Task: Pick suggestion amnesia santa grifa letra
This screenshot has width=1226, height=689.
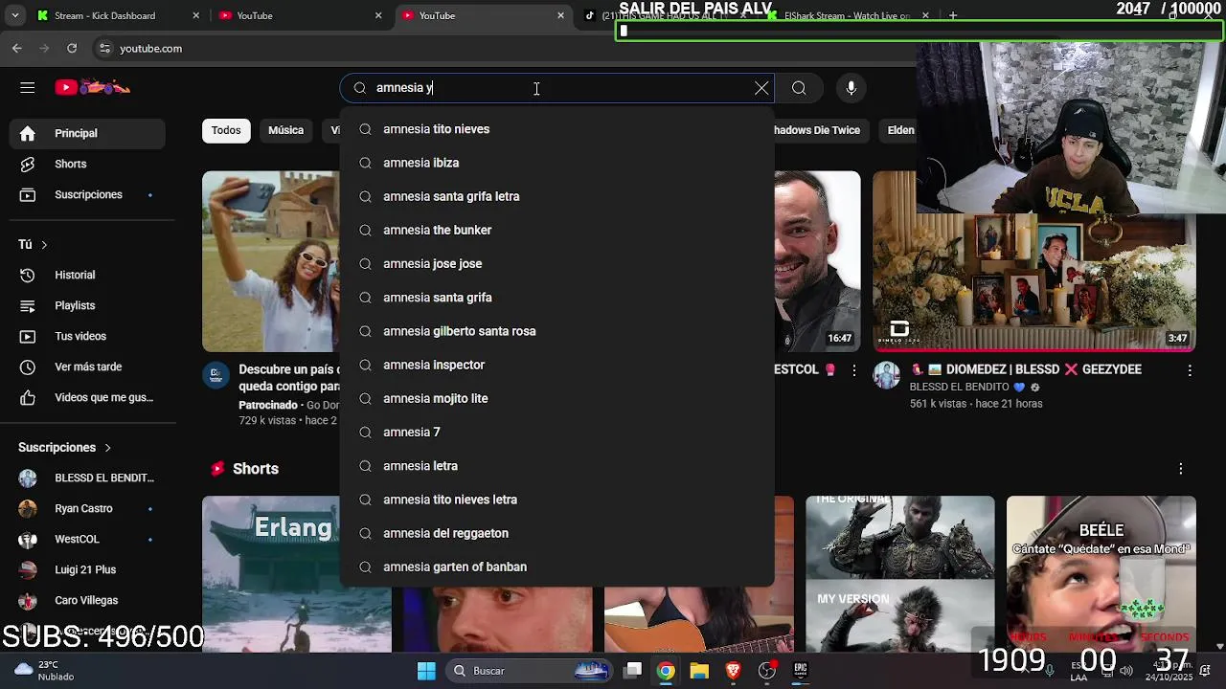Action: tap(556, 196)
